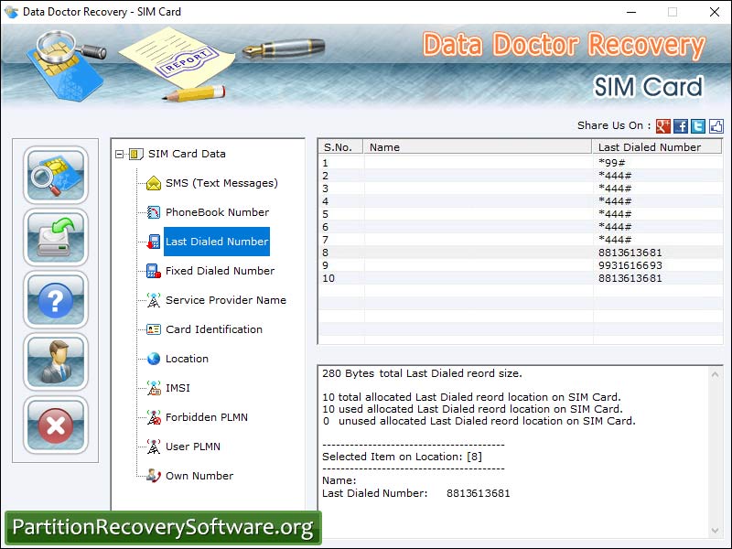Click the thumbs-up like icon
The width and height of the screenshot is (732, 549).
(716, 125)
